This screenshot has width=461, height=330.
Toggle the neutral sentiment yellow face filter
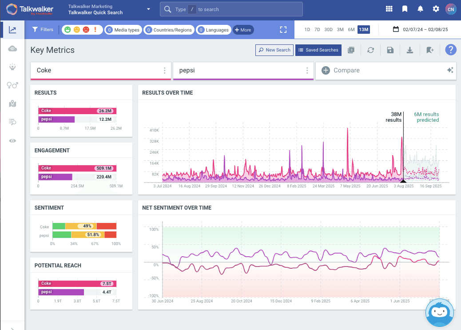pos(77,30)
